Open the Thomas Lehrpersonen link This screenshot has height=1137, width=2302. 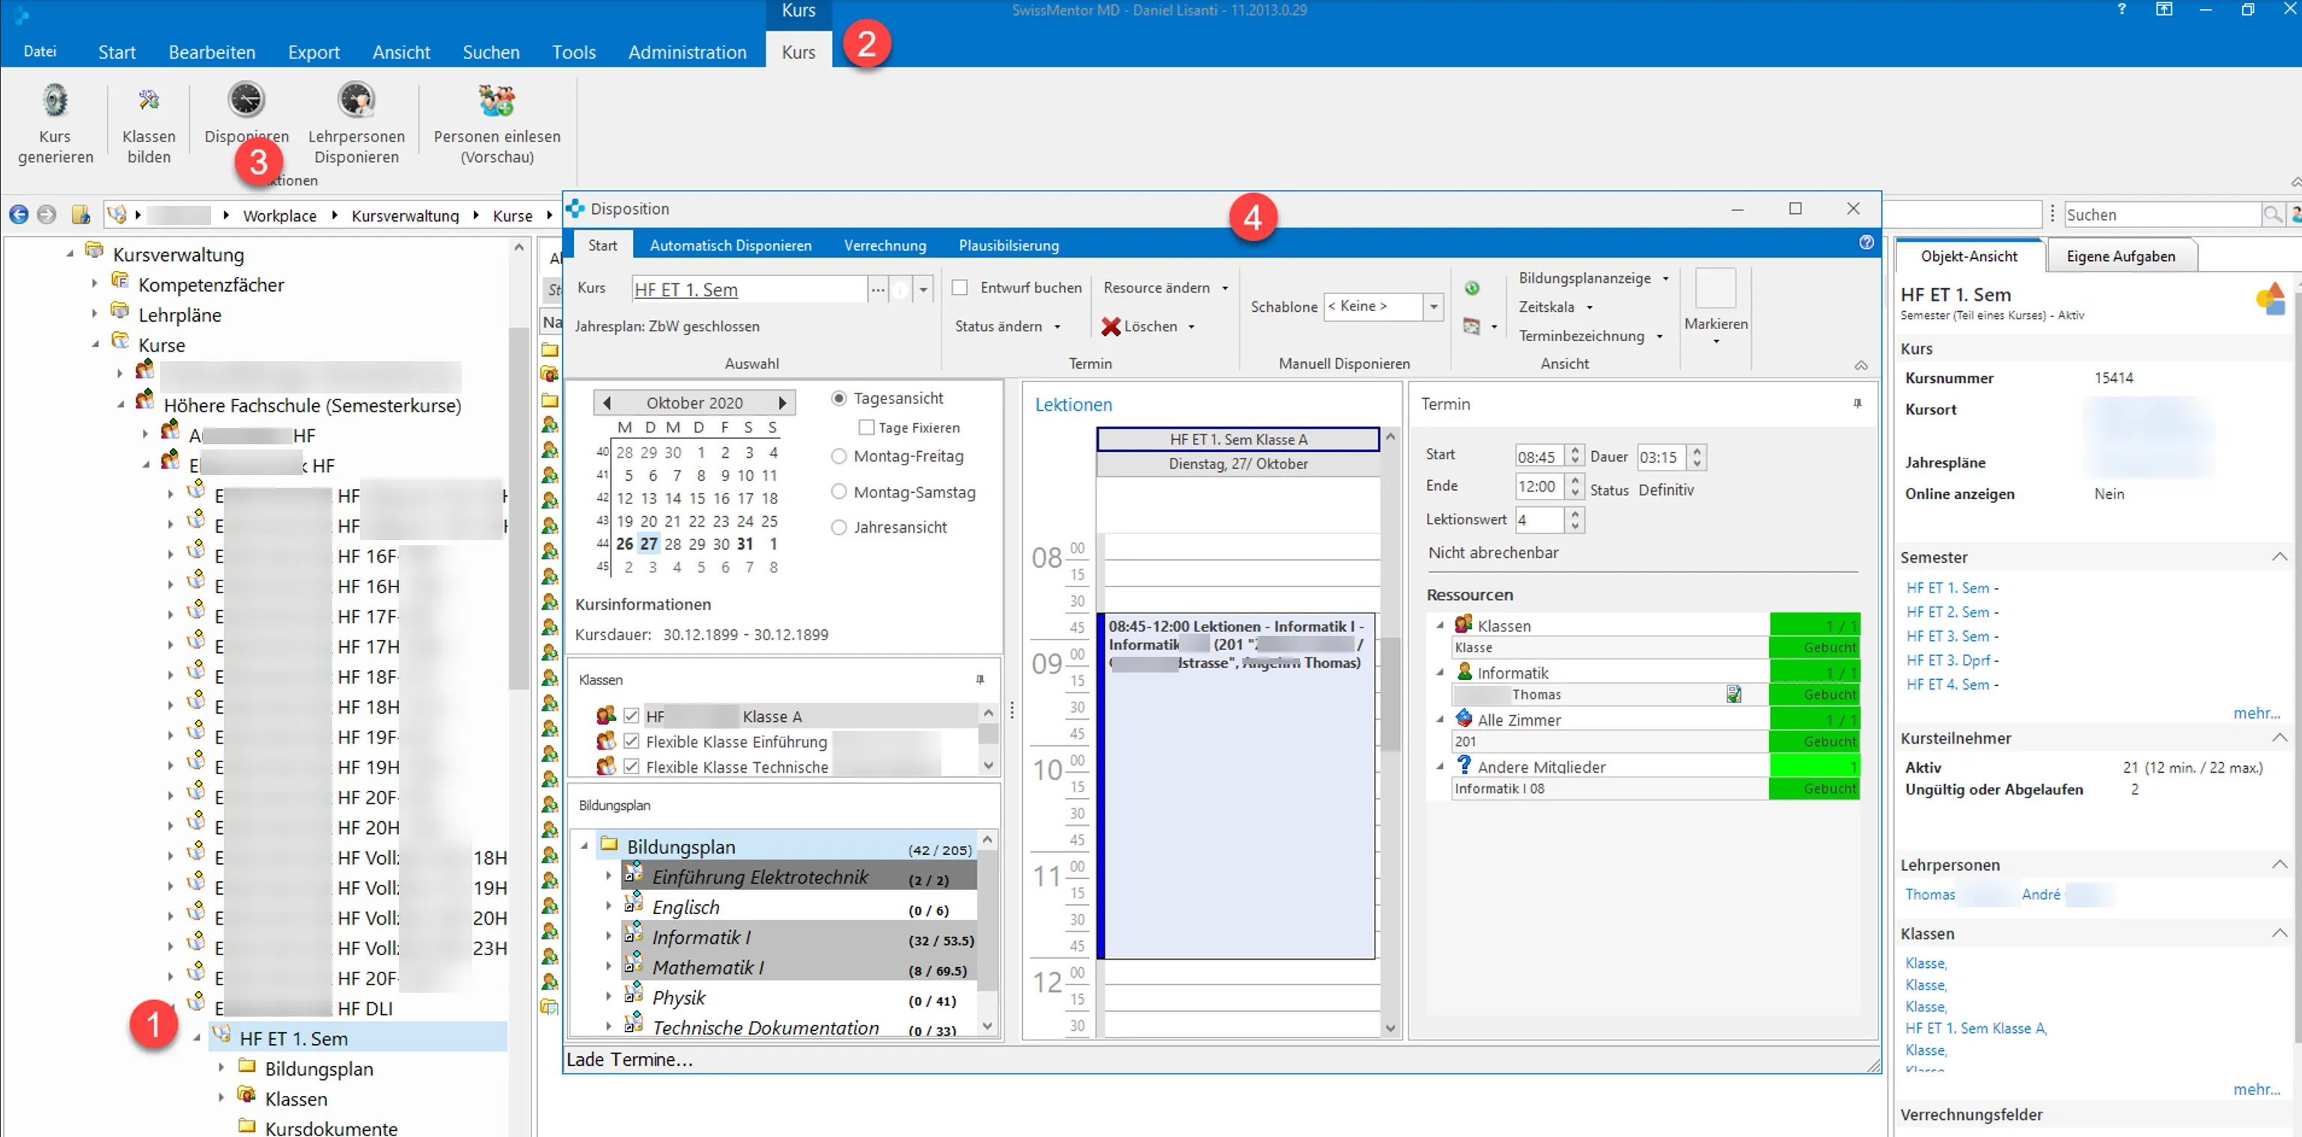(1929, 894)
